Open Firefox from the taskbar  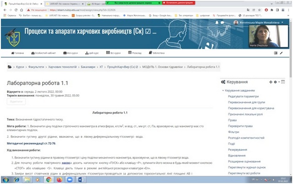point(59,180)
